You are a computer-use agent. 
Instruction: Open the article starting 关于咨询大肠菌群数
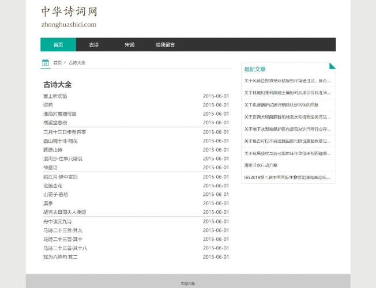point(287,117)
